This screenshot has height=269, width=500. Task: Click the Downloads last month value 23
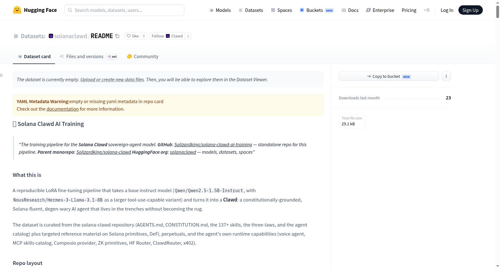tap(448, 98)
